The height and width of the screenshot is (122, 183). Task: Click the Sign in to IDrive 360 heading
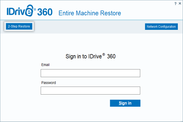pos(90,56)
